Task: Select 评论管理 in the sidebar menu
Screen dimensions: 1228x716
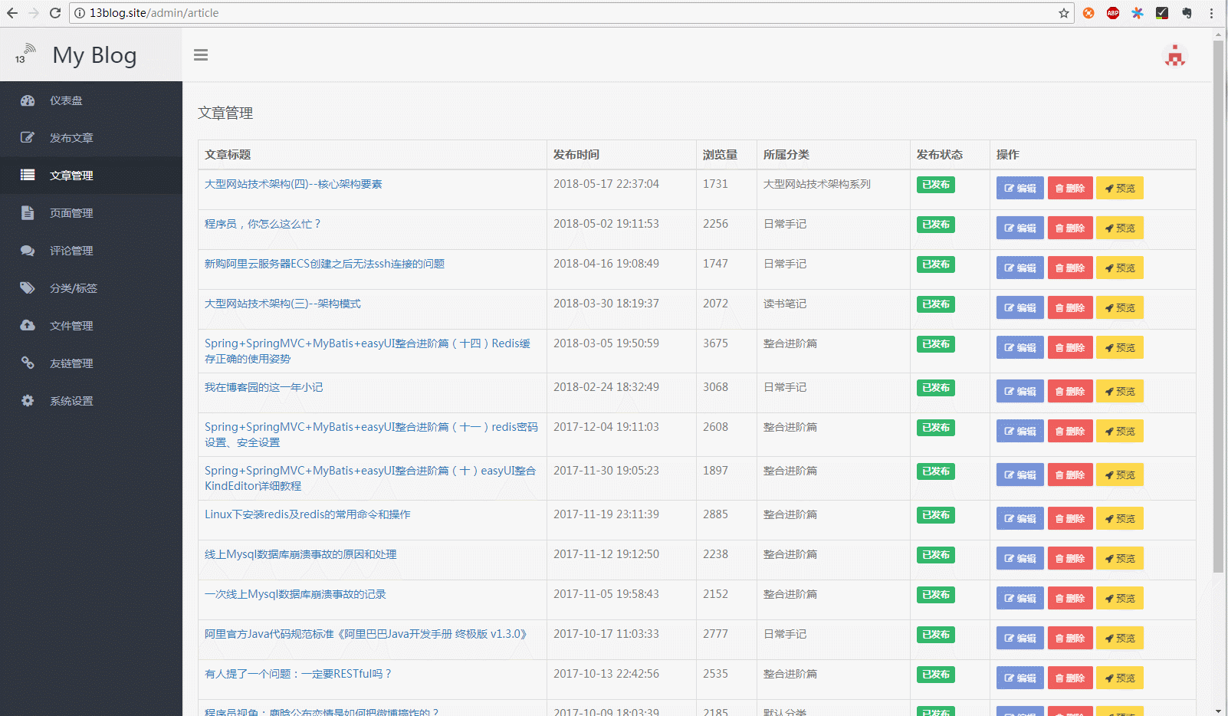Action: (71, 251)
